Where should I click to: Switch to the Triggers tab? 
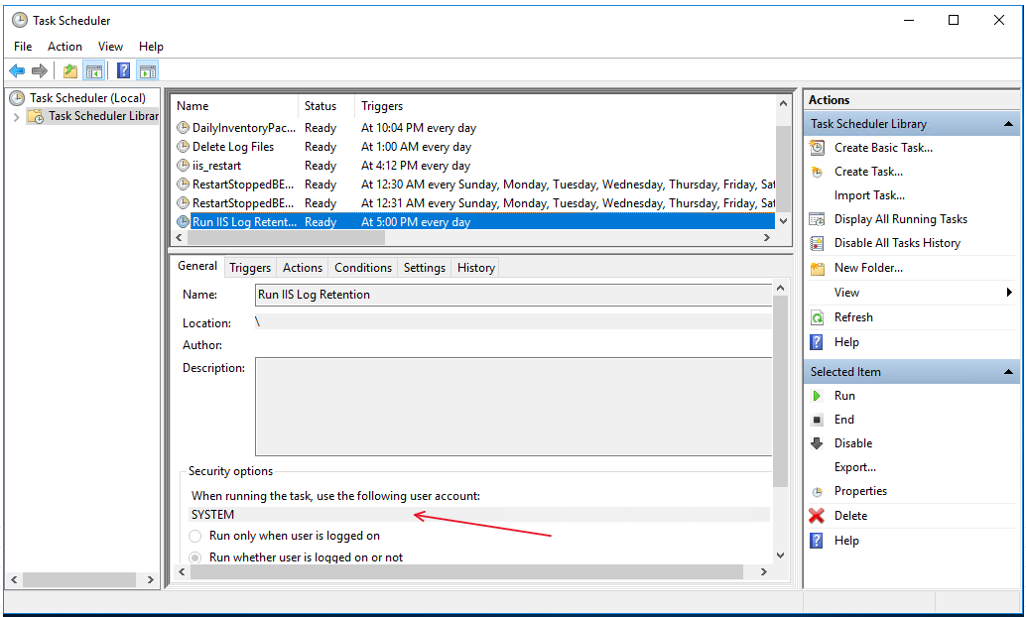pos(249,267)
